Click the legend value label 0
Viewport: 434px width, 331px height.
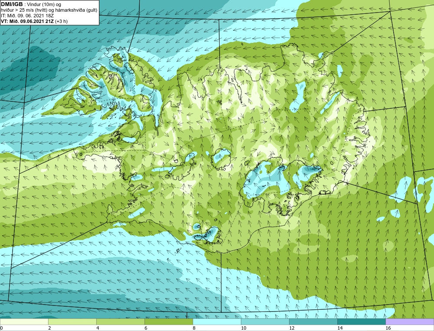1,328
